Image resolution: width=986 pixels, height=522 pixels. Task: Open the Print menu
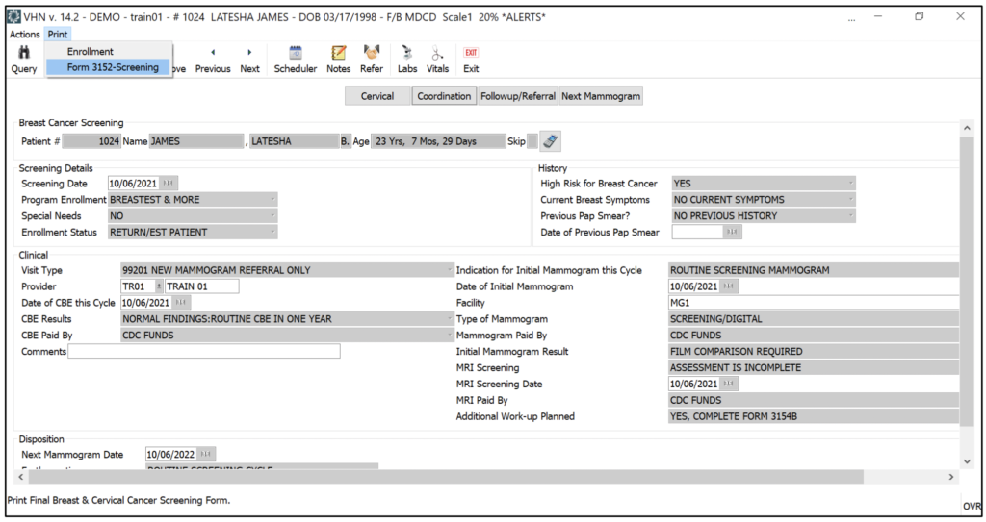coord(58,34)
